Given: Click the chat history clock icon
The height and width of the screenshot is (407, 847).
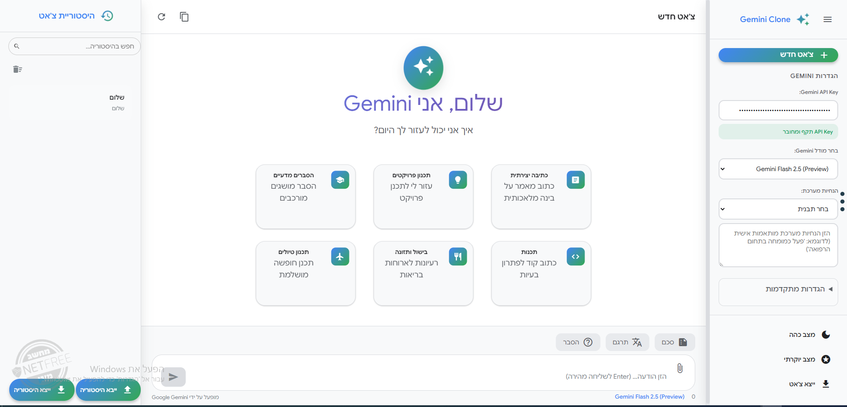Looking at the screenshot, I should click(107, 16).
